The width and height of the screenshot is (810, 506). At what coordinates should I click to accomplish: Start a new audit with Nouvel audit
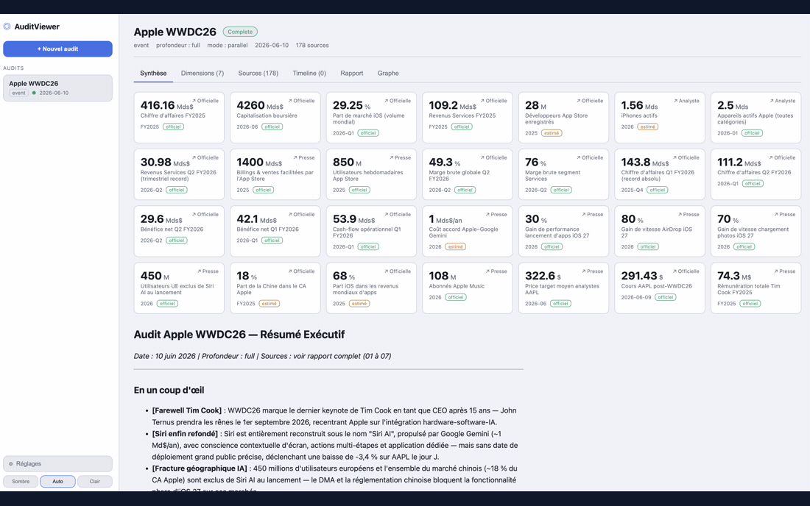[x=58, y=49]
